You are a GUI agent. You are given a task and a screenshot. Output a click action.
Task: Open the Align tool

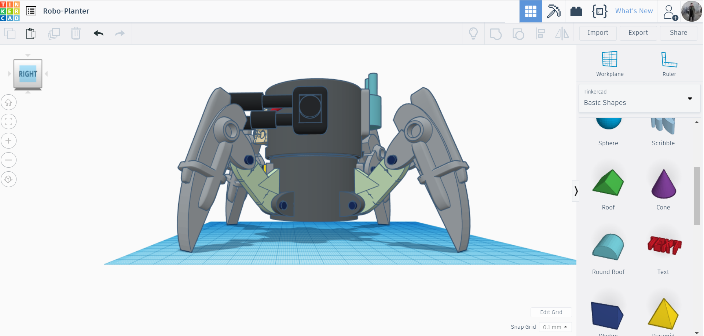click(x=540, y=34)
